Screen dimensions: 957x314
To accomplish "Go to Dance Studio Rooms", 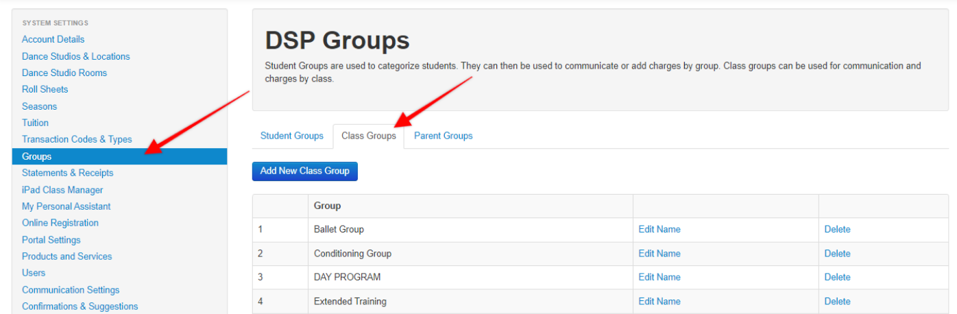I will pos(64,73).
